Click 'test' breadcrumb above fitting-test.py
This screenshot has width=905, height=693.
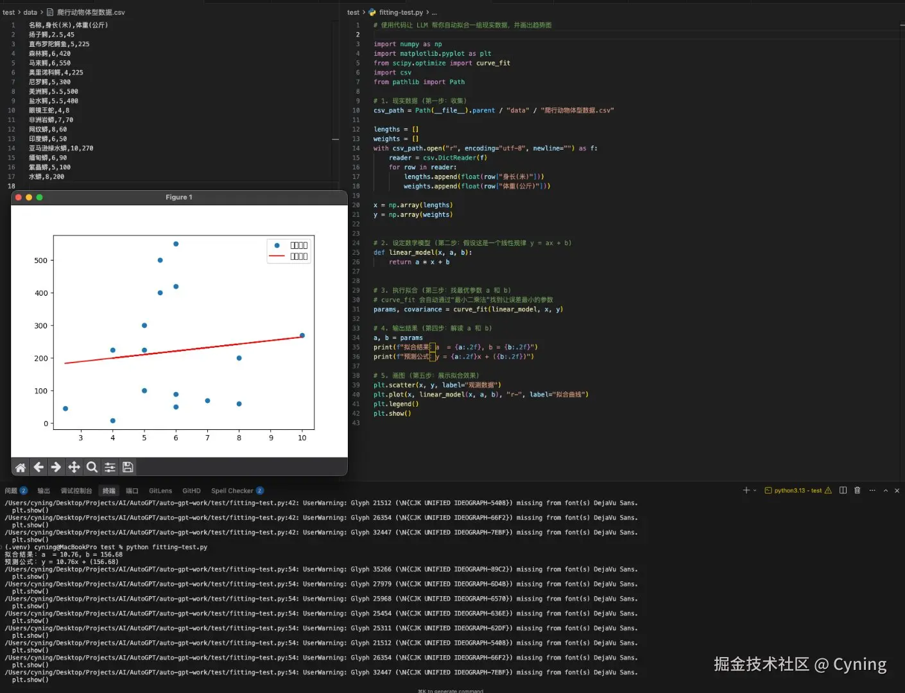tap(353, 12)
